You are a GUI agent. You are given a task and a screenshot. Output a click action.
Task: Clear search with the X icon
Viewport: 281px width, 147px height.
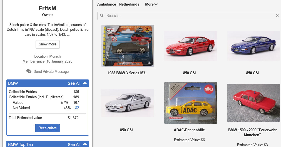click(277, 16)
